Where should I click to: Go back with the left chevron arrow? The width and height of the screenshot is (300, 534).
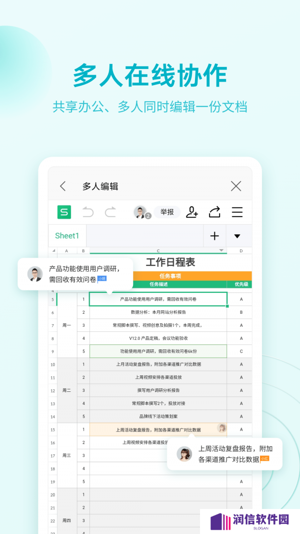click(62, 186)
